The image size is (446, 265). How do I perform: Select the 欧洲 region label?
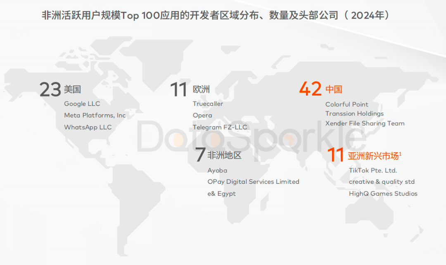(x=201, y=89)
